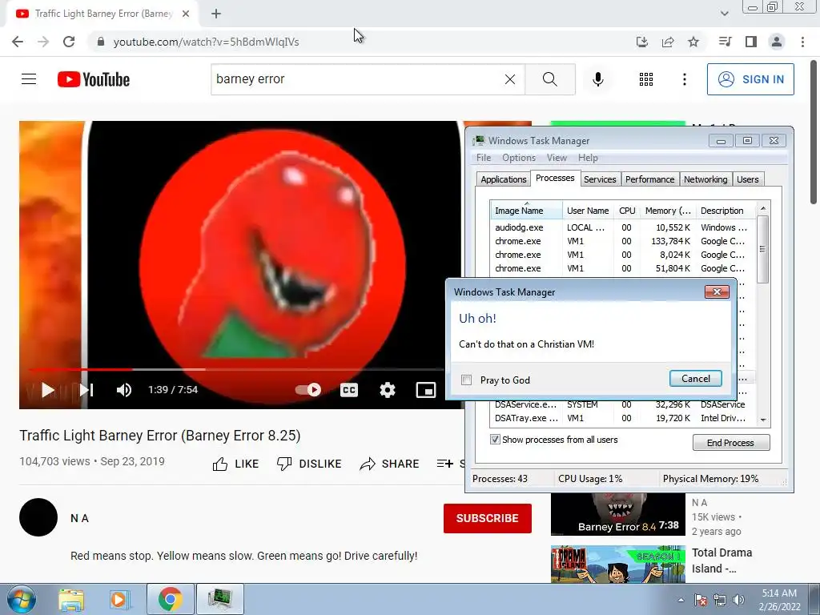
Task: Switch to the Networking tab
Action: [x=705, y=179]
